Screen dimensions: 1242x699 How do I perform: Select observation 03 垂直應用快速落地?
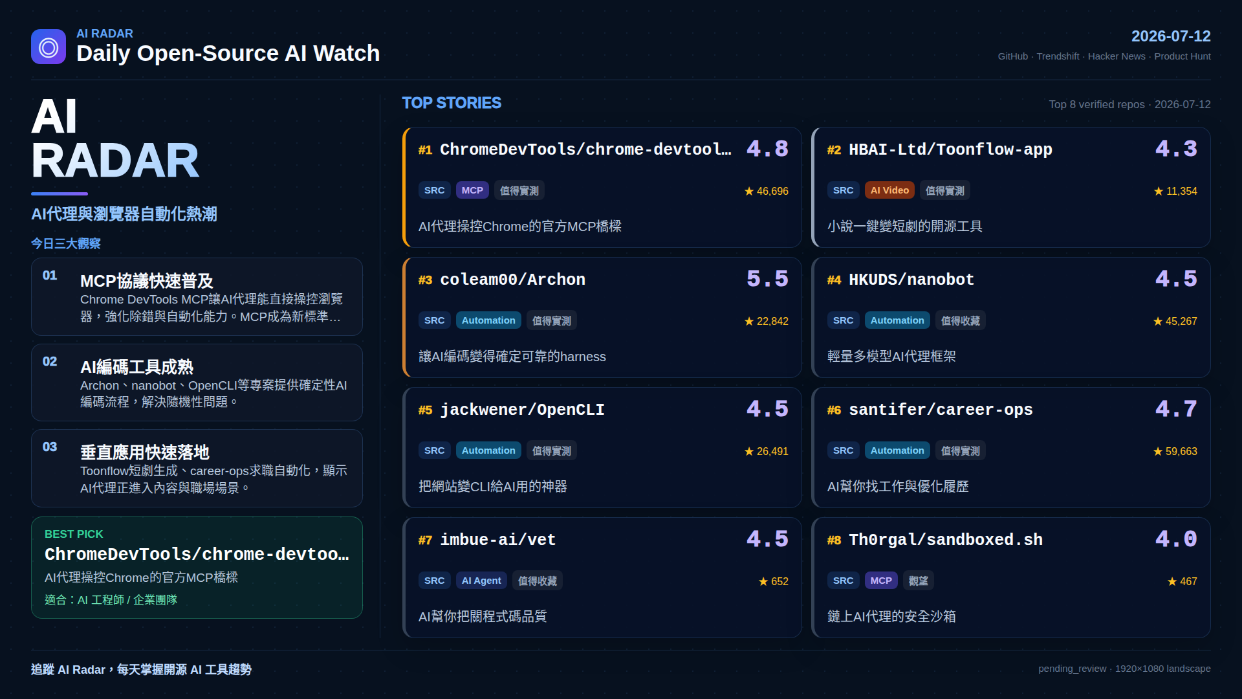pos(197,469)
